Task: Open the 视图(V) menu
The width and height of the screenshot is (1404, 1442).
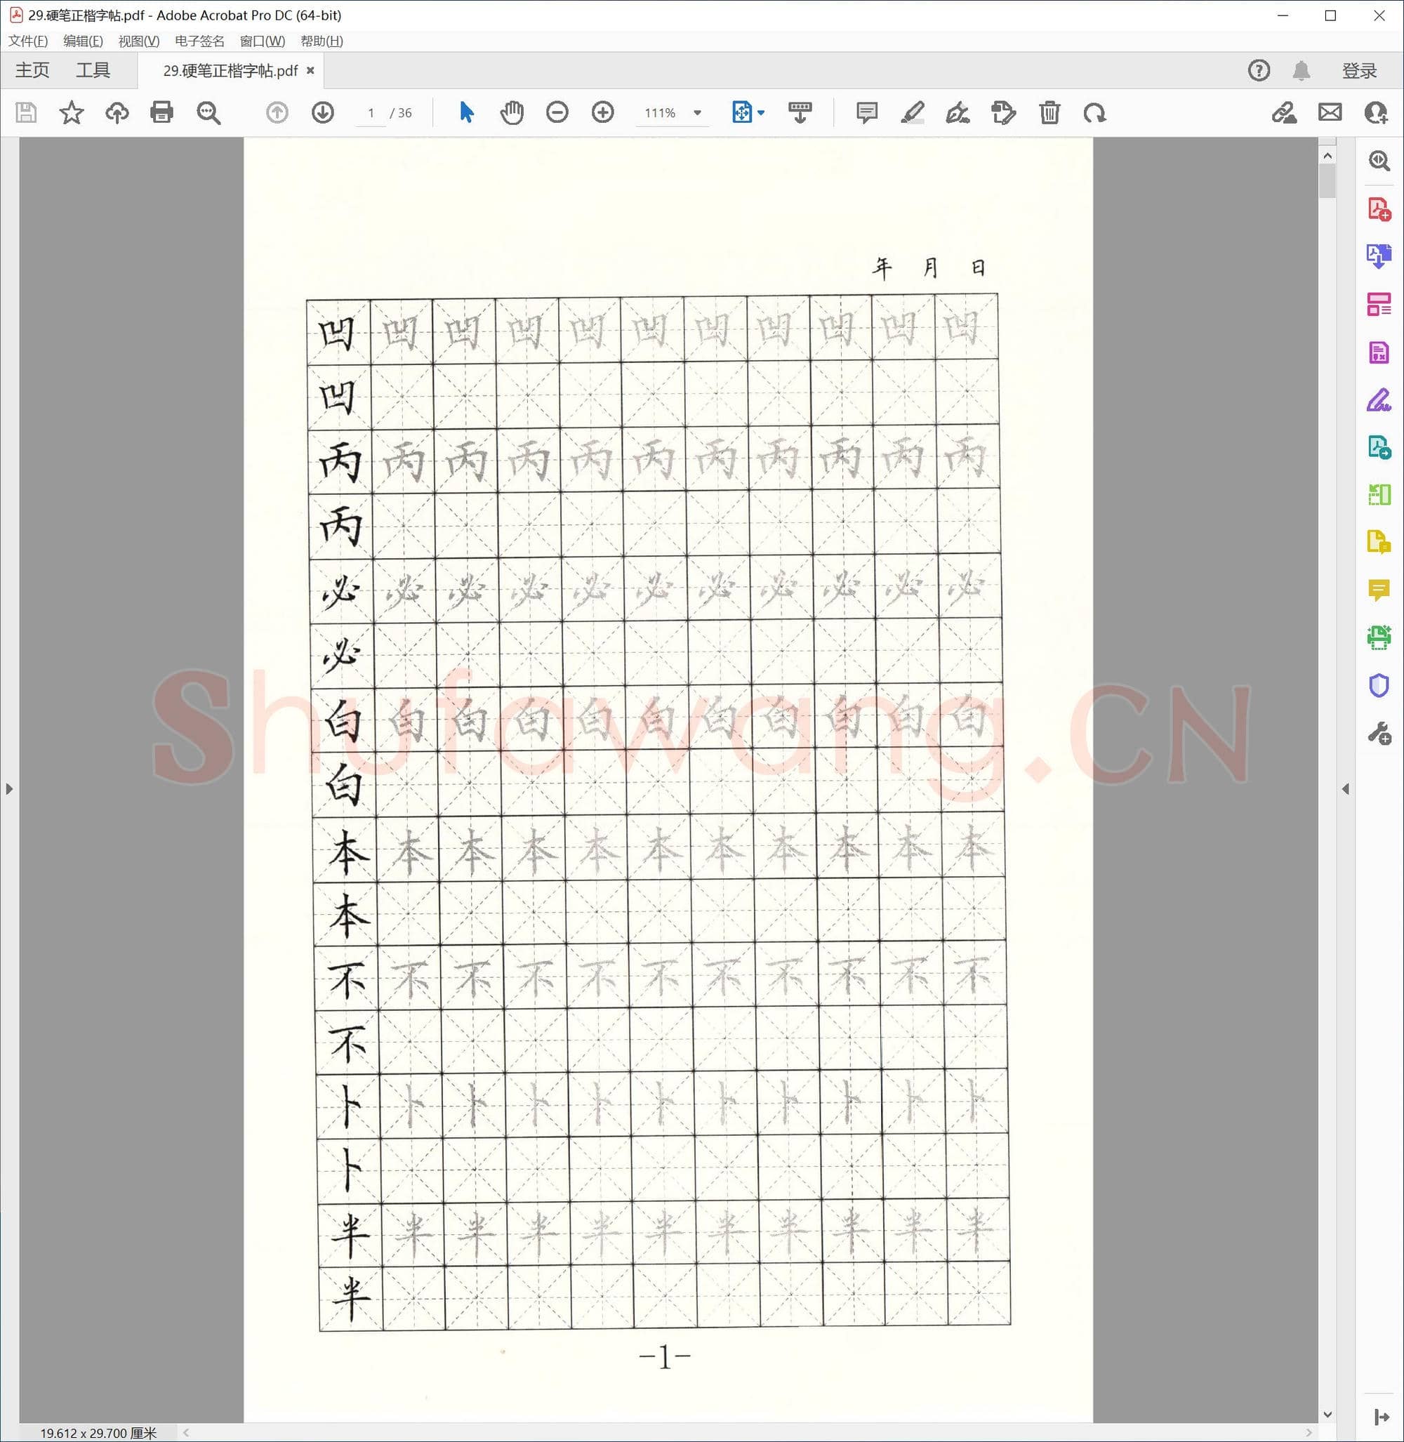Action: [138, 41]
